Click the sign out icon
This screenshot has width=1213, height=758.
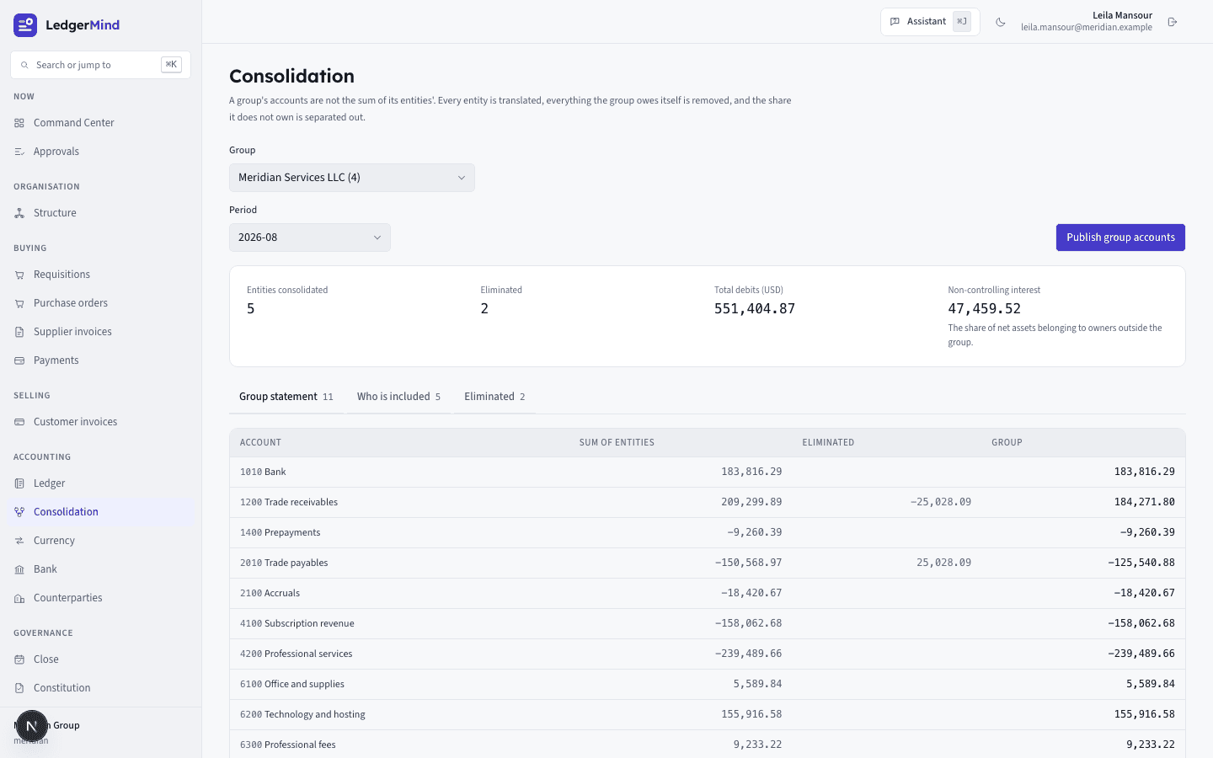tap(1173, 22)
